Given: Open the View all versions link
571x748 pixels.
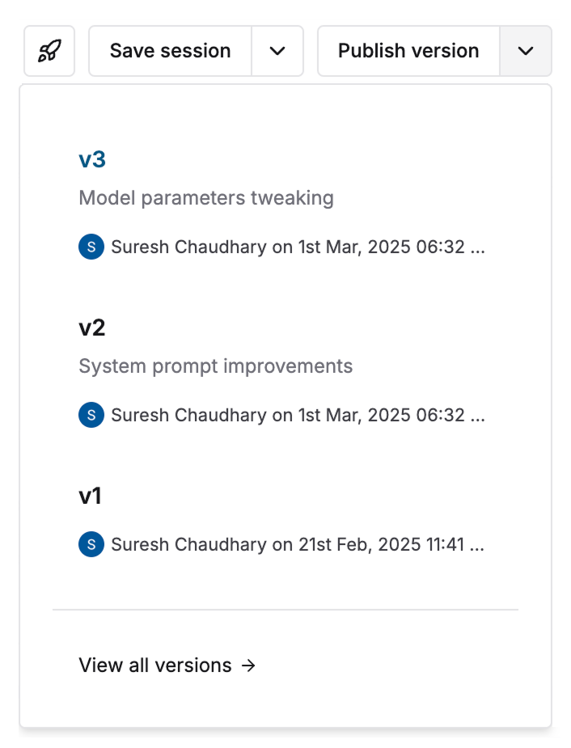Looking at the screenshot, I should point(167,665).
